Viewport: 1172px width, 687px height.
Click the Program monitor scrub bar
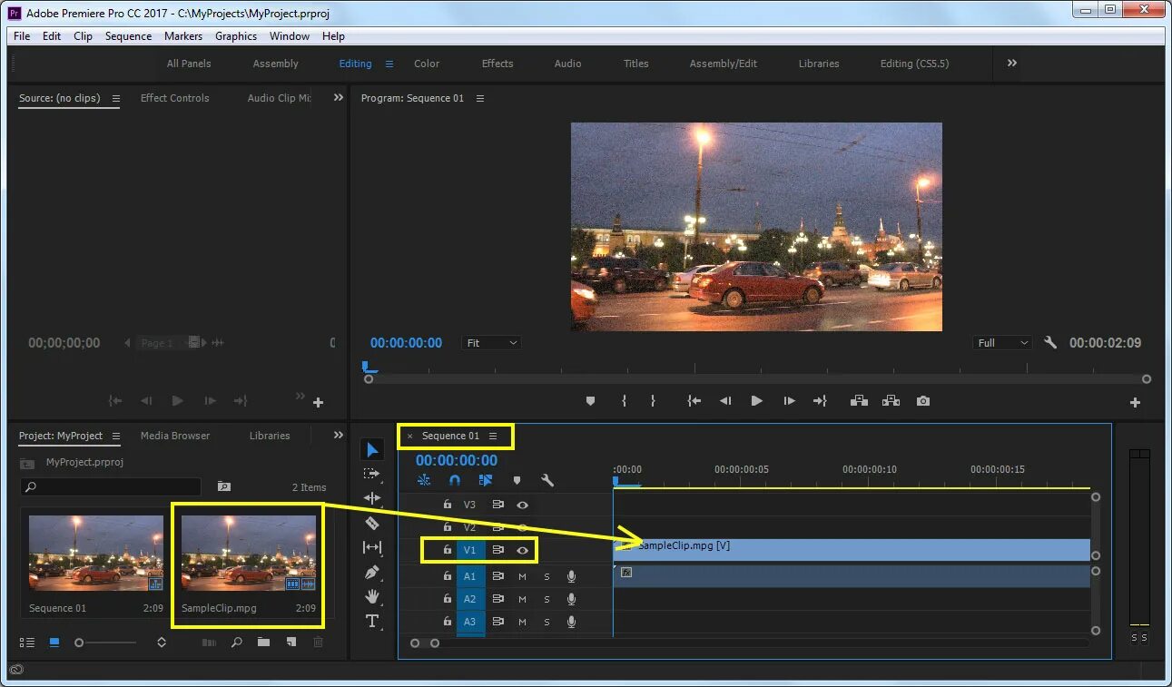tap(757, 378)
